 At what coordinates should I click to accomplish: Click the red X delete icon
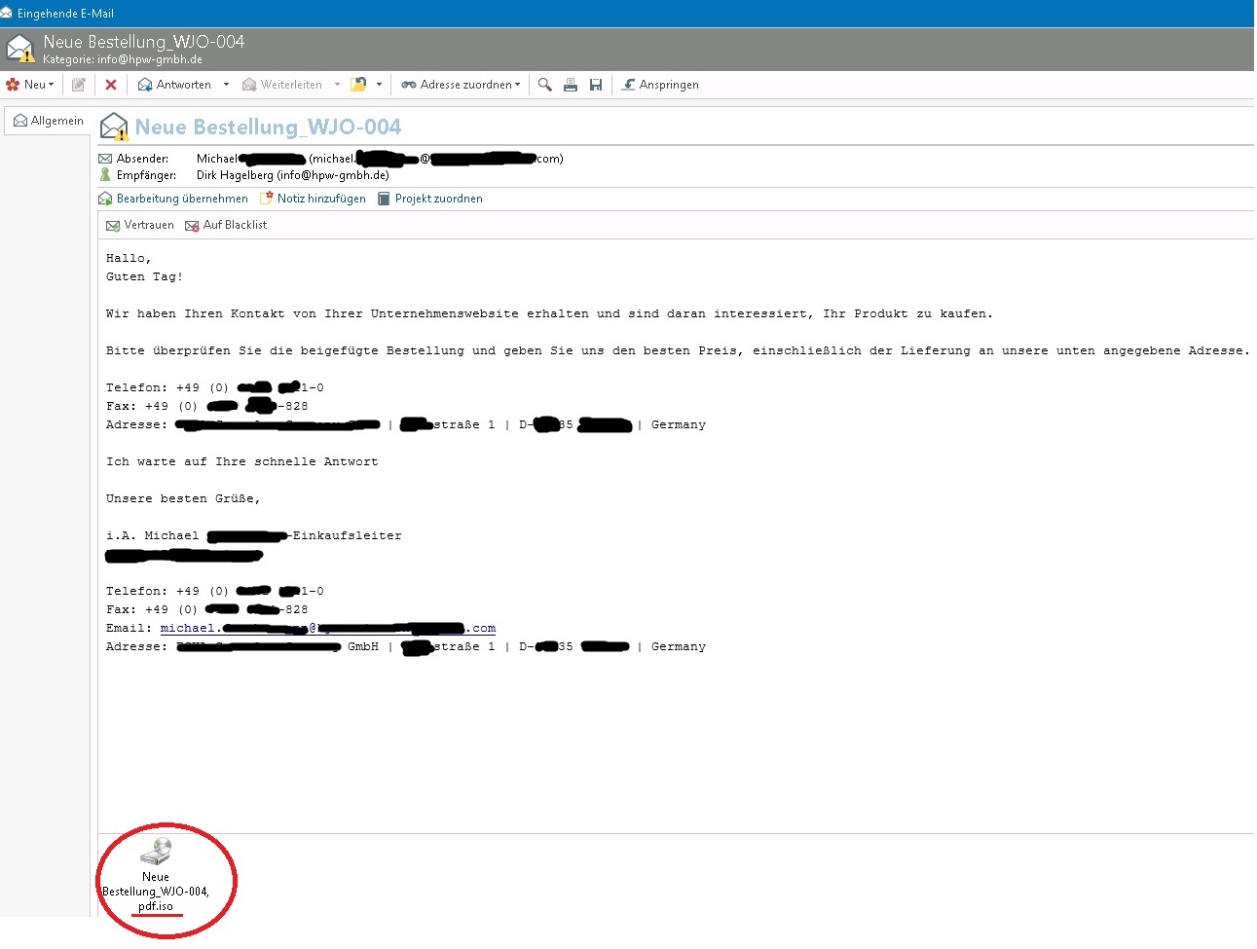(x=111, y=85)
